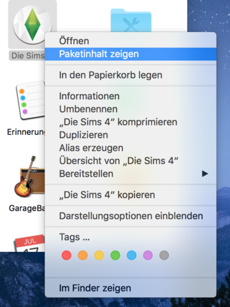The width and height of the screenshot is (230, 307).
Task: Open Informationen for Die Sims 4
Action: coord(131,96)
